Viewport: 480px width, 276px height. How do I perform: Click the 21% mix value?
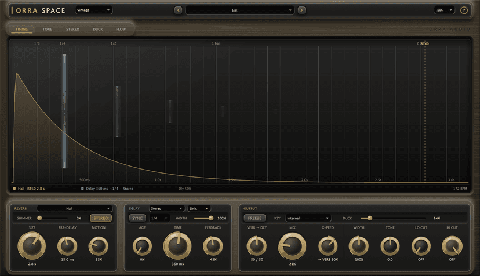pyautogui.click(x=292, y=264)
